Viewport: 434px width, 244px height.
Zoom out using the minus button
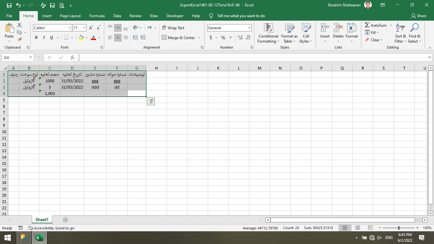(x=380, y=228)
